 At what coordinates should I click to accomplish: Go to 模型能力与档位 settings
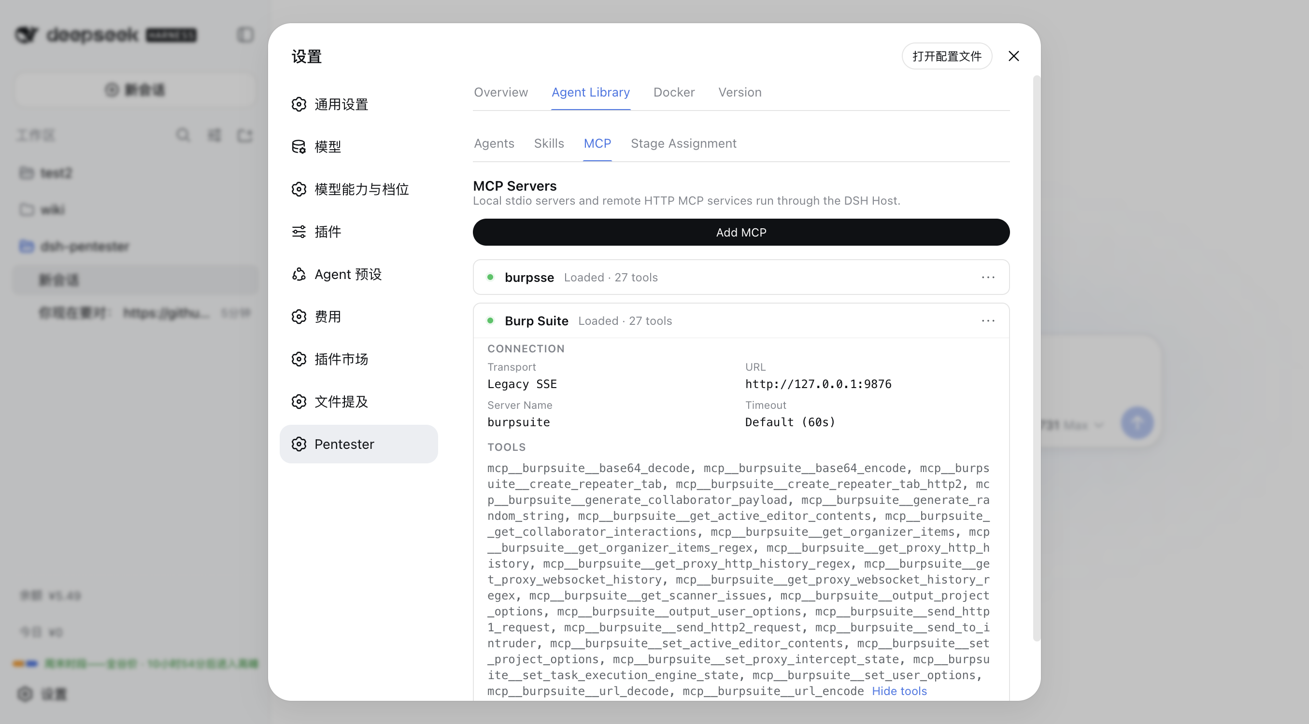coord(358,189)
